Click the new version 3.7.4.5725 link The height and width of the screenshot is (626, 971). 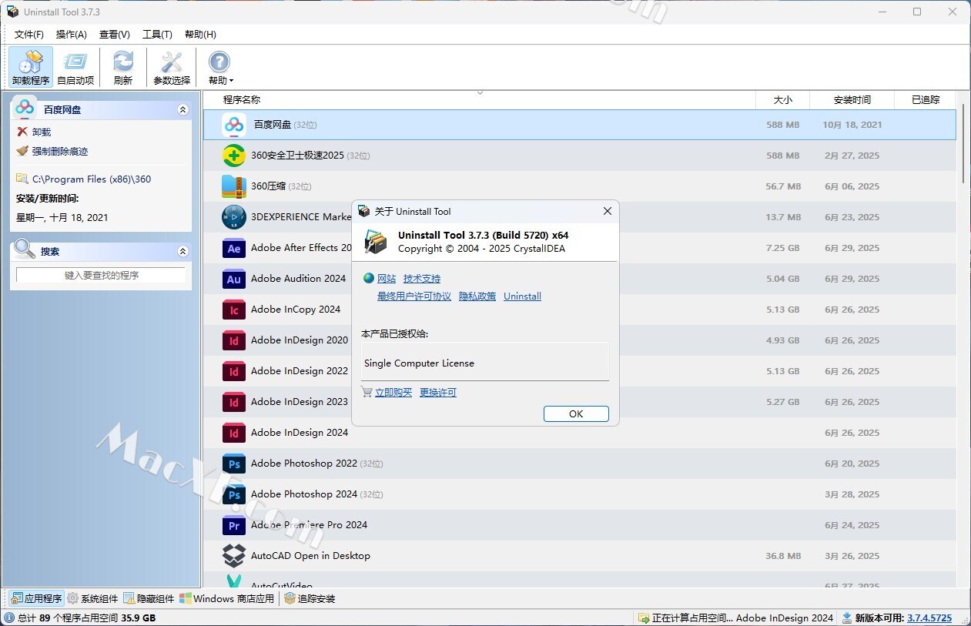point(929,618)
